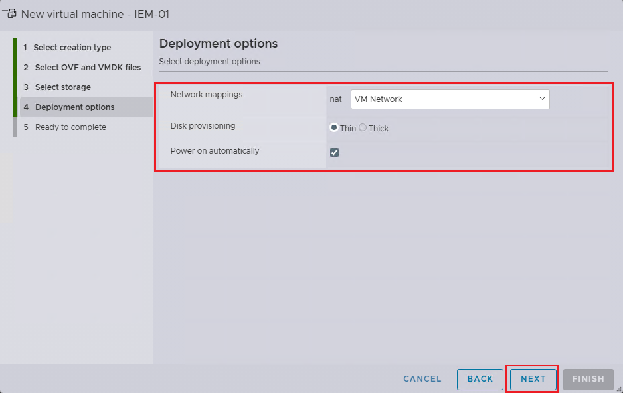The height and width of the screenshot is (393, 623).
Task: Toggle the Power on automatically checkbox
Action: pyautogui.click(x=334, y=152)
